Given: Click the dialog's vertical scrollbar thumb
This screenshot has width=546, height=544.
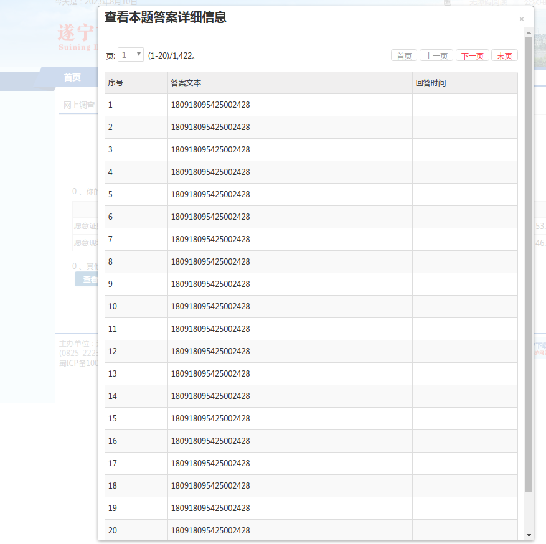Looking at the screenshot, I should (529, 261).
